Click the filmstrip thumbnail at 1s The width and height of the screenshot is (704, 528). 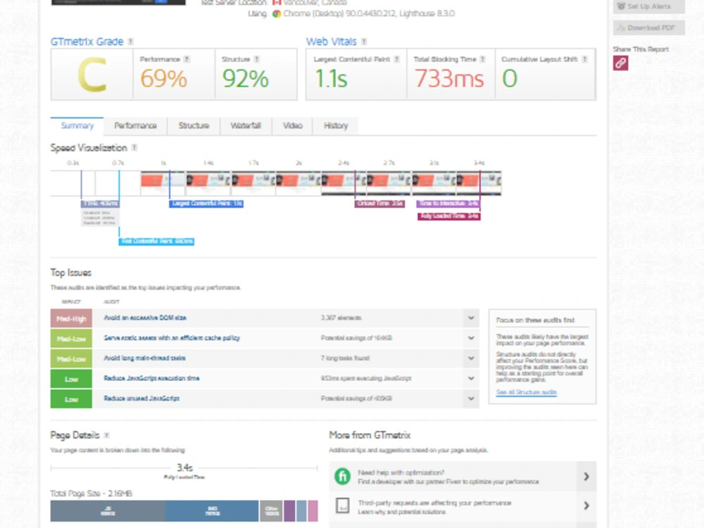coord(163,183)
